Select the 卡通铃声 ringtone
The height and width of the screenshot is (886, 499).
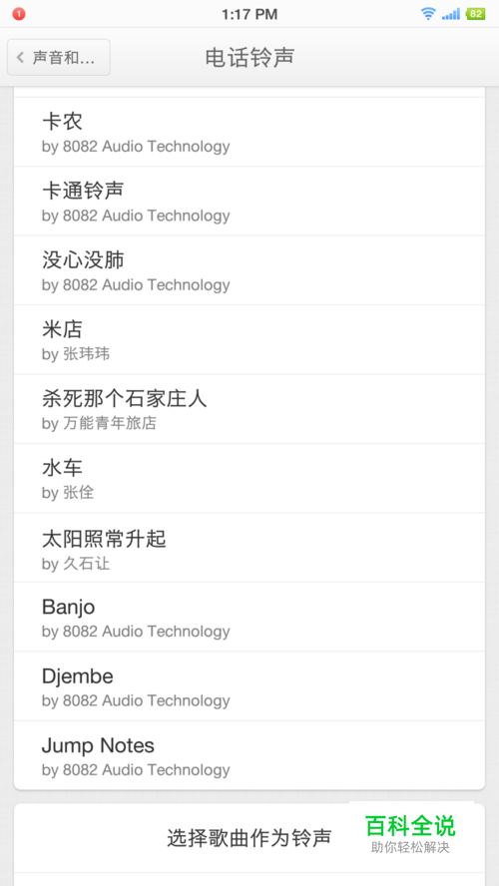pyautogui.click(x=249, y=202)
